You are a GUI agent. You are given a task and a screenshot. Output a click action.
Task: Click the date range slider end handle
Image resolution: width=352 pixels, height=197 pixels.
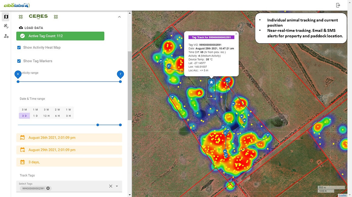[x=120, y=125]
